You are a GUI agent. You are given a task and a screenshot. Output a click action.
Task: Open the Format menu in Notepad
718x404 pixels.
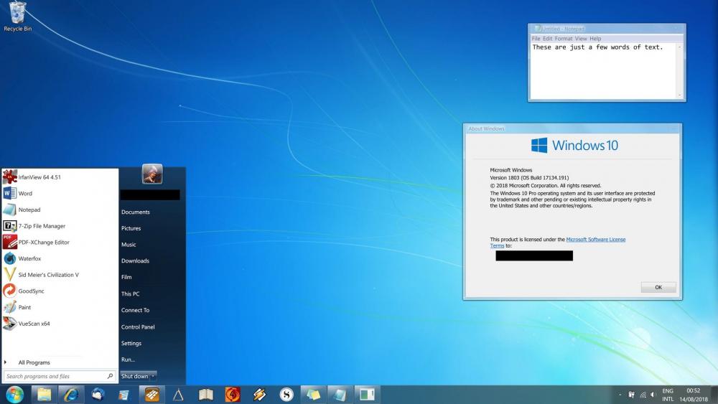coord(564,39)
